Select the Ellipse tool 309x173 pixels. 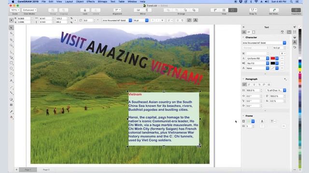[11, 68]
